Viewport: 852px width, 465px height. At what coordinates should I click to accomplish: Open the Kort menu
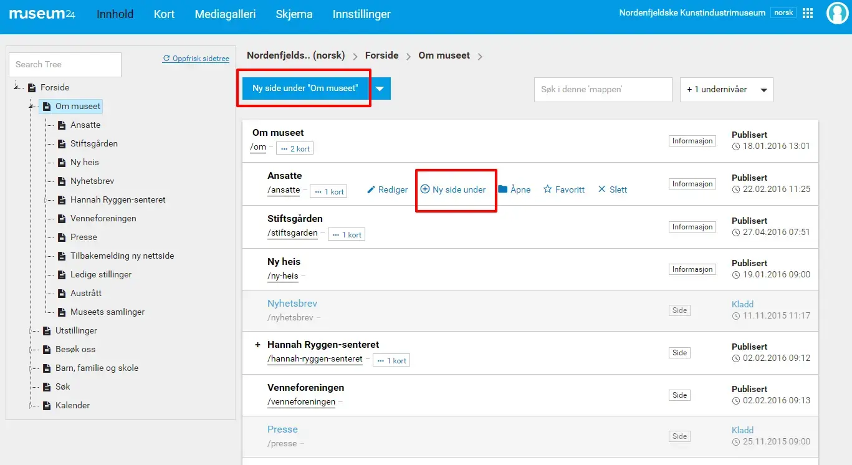165,14
